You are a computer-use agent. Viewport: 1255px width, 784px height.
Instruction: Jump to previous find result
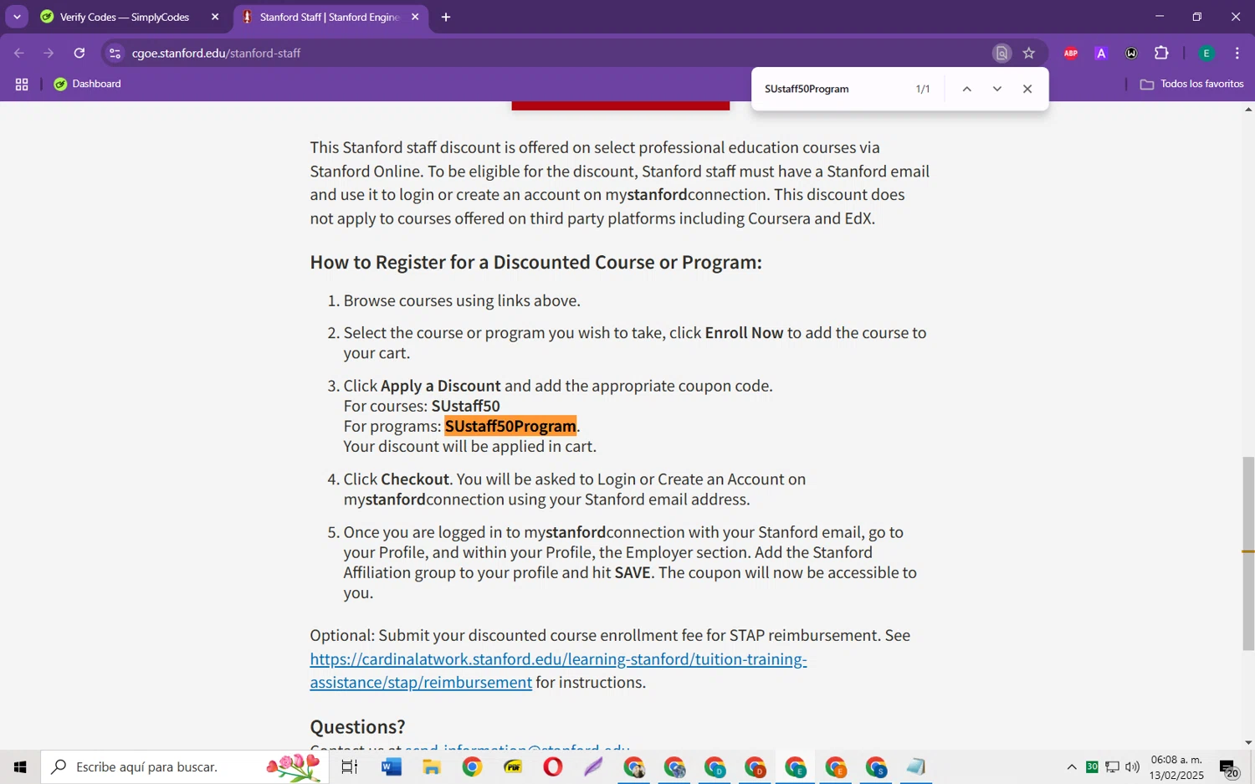tap(966, 89)
